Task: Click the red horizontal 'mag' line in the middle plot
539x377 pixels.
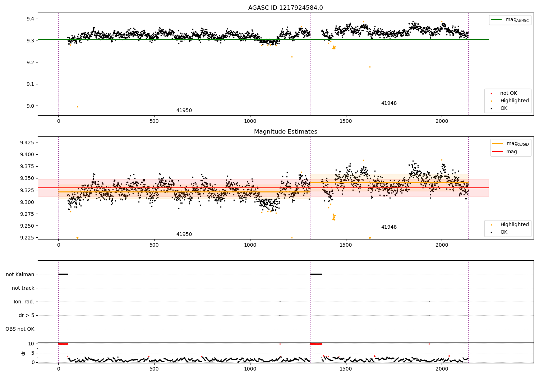Action: pyautogui.click(x=263, y=188)
